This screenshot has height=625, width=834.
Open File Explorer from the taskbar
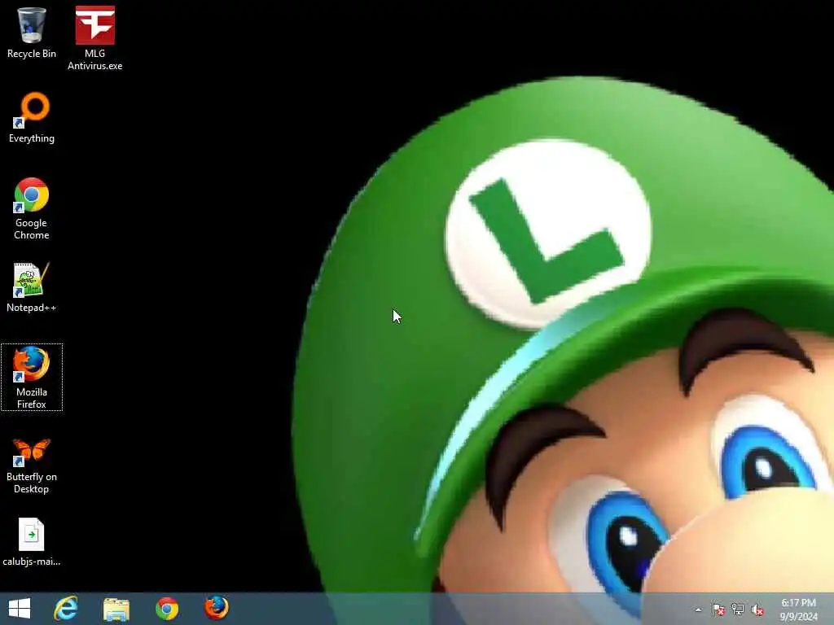point(116,609)
